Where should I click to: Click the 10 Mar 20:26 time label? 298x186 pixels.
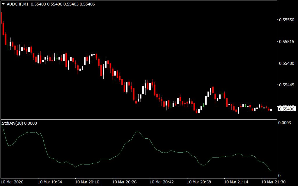pyautogui.click(x=124, y=182)
